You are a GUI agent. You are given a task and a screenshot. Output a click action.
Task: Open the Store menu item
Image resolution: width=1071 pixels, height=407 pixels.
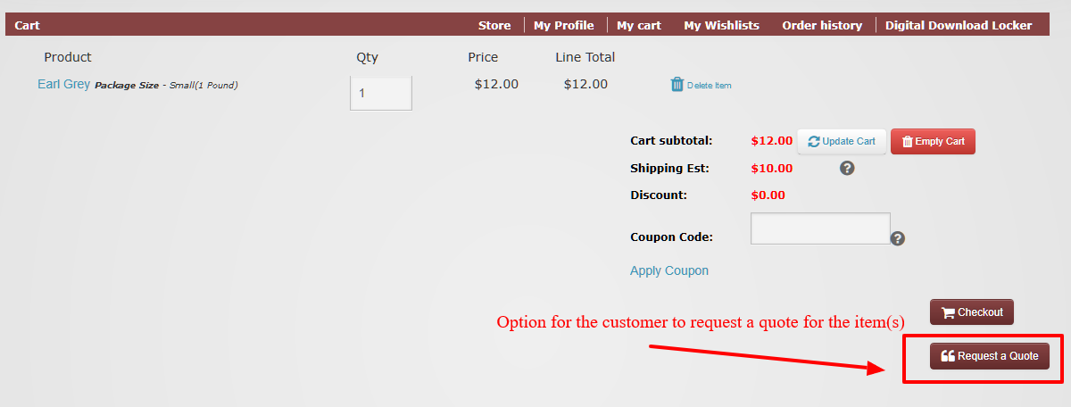tap(494, 25)
